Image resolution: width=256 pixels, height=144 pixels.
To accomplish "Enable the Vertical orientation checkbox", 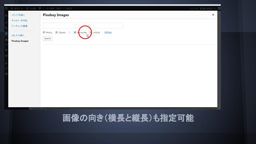I will tap(91, 33).
